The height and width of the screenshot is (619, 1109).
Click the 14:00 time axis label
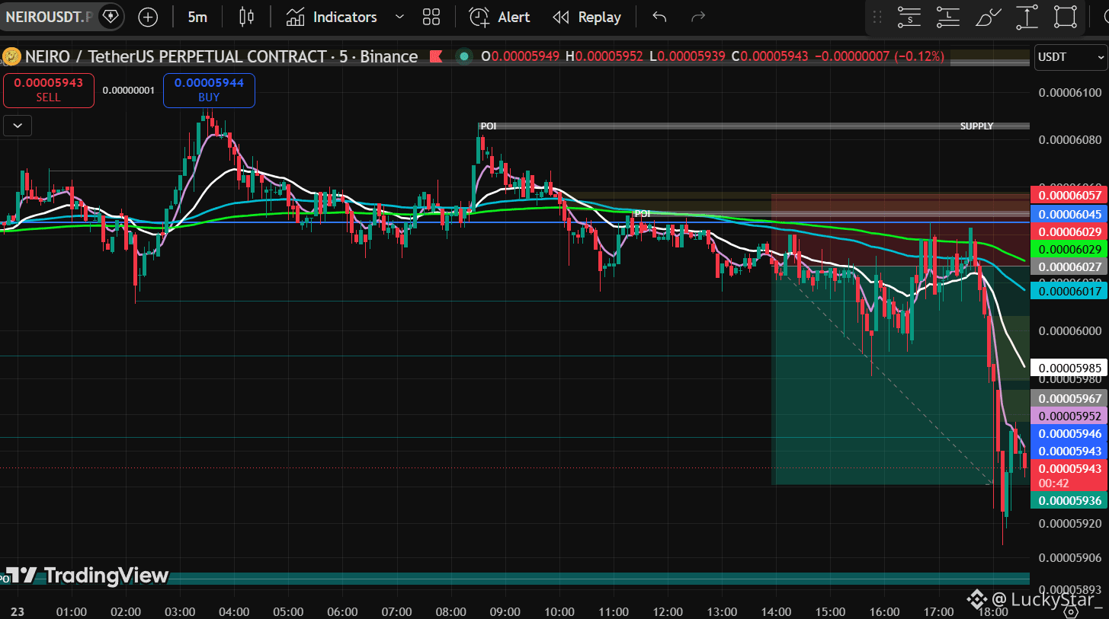coord(776,611)
